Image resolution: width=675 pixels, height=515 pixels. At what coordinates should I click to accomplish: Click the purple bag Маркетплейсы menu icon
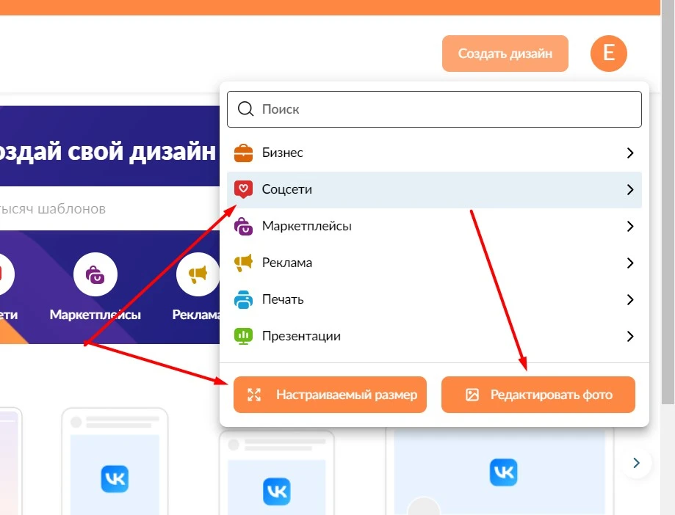[x=243, y=226]
